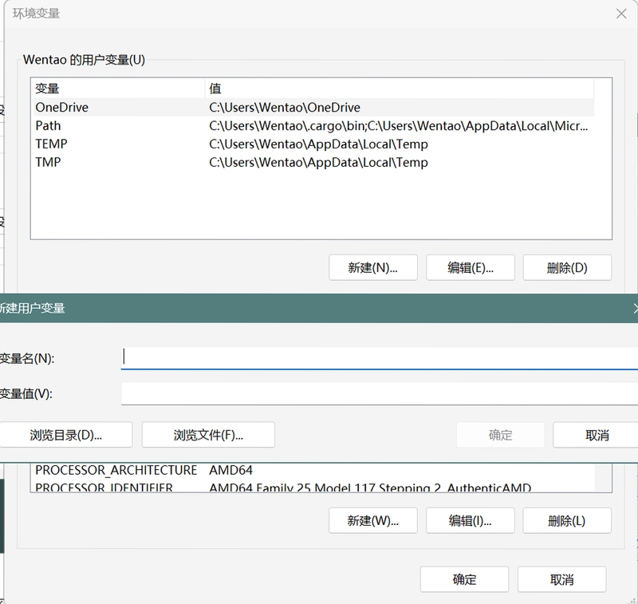The width and height of the screenshot is (638, 604).
Task: Click 删除(L) for system variables
Action: (567, 520)
